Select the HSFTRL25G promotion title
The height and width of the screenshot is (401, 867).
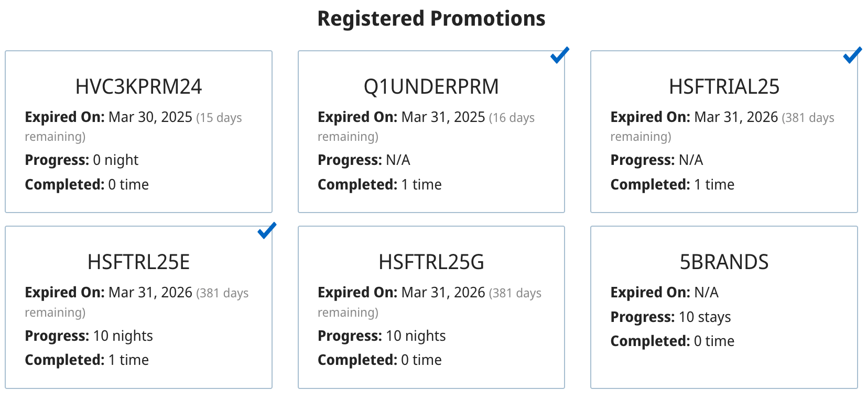tap(431, 262)
